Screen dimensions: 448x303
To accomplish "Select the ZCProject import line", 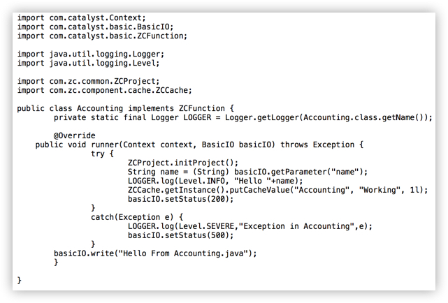I will (88, 81).
